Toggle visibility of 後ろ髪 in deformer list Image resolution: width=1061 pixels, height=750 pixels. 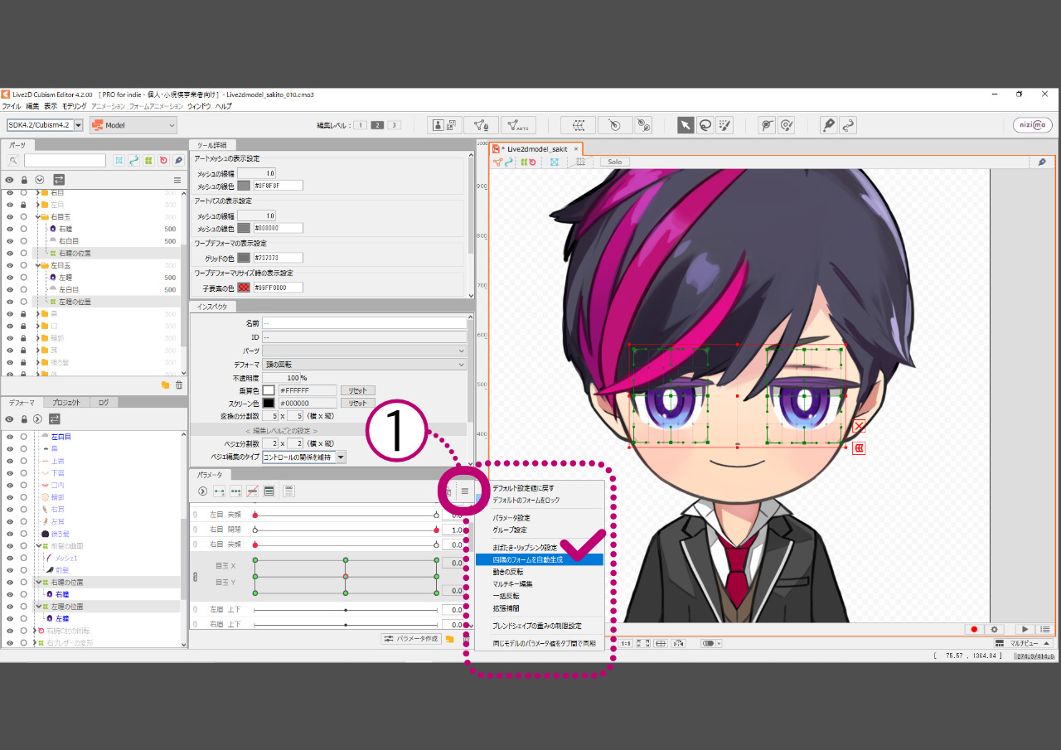click(x=10, y=534)
